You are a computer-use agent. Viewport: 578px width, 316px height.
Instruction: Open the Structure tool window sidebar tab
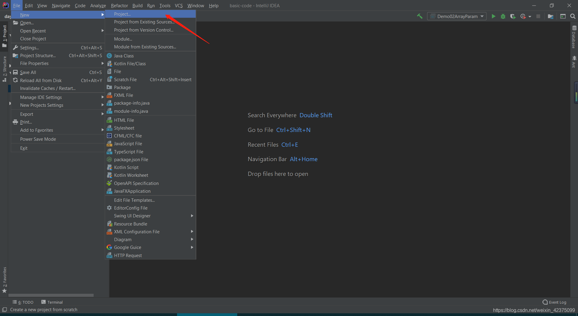tap(4, 69)
